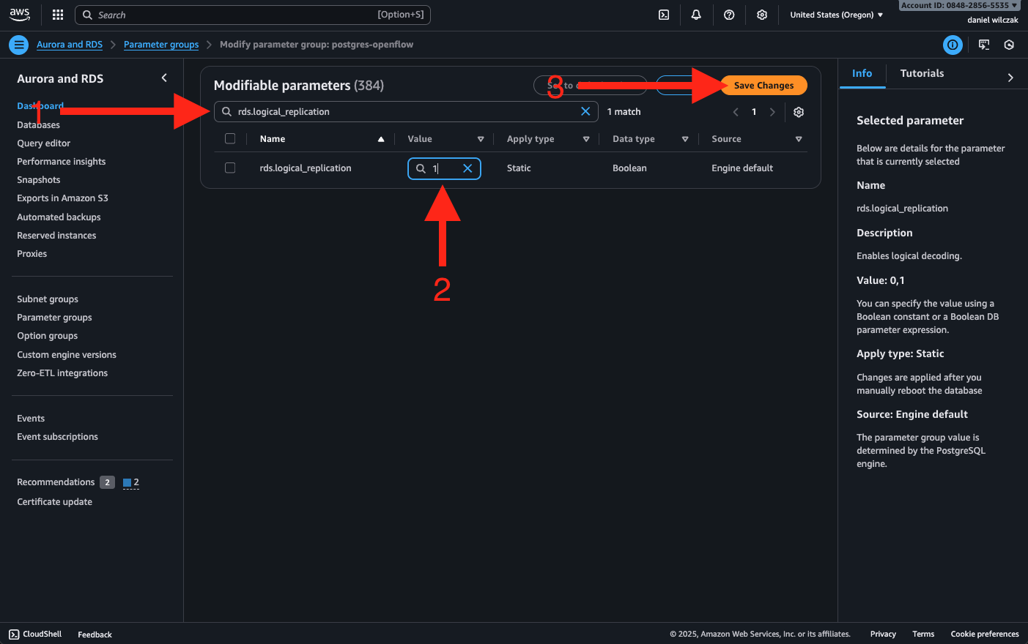Screen dimensions: 1028x644
Task: Clear the value field for rds.logical_replication
Action: (x=467, y=168)
